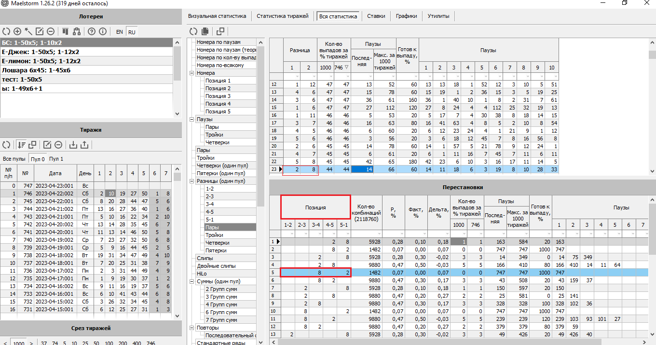This screenshot has width=656, height=345.
Task: Edit the selected lottery
Action: pyautogui.click(x=40, y=31)
